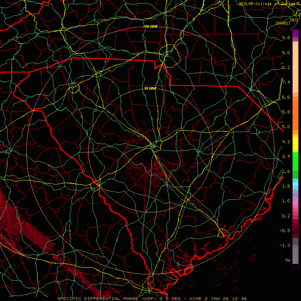The height and width of the screenshot is (301, 301).
Task: Click the 4.2 value on the color scale
Action: pyautogui.click(x=286, y=142)
